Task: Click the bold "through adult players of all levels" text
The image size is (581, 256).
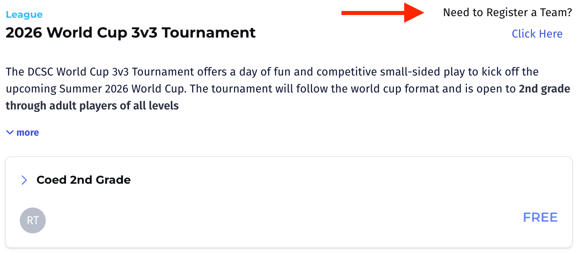Action: pos(92,106)
